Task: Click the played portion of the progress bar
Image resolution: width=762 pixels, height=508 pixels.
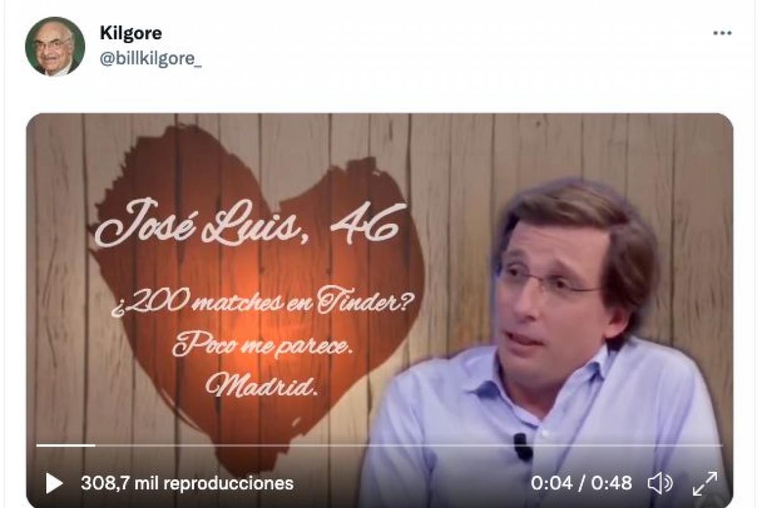Action: pos(65,445)
